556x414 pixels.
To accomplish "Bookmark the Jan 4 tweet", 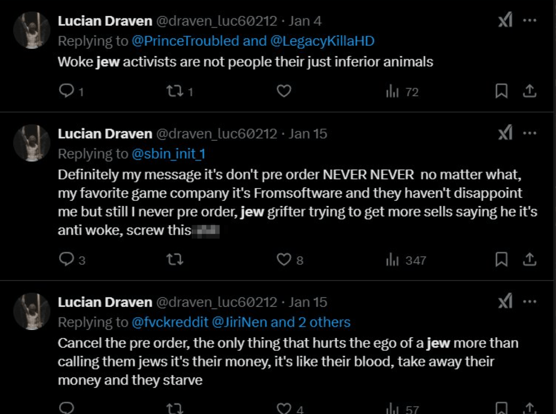I will (x=502, y=92).
